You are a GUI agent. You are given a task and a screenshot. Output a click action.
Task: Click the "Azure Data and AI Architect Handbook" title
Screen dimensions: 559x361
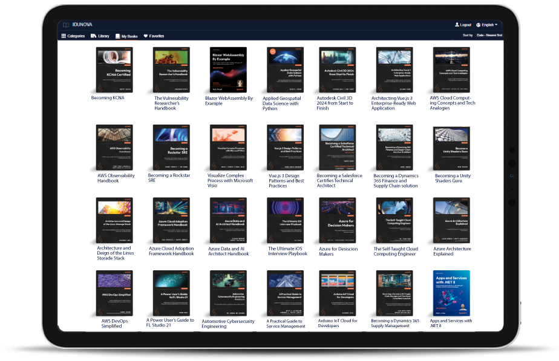229,251
